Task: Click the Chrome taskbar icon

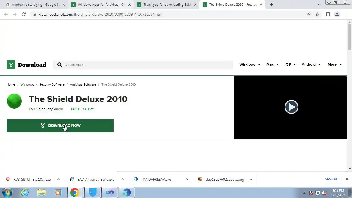Action: pyautogui.click(x=75, y=193)
